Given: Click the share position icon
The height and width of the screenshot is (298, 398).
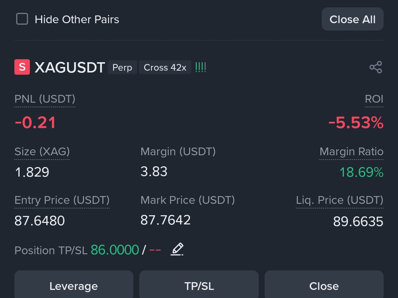Looking at the screenshot, I should tap(376, 67).
